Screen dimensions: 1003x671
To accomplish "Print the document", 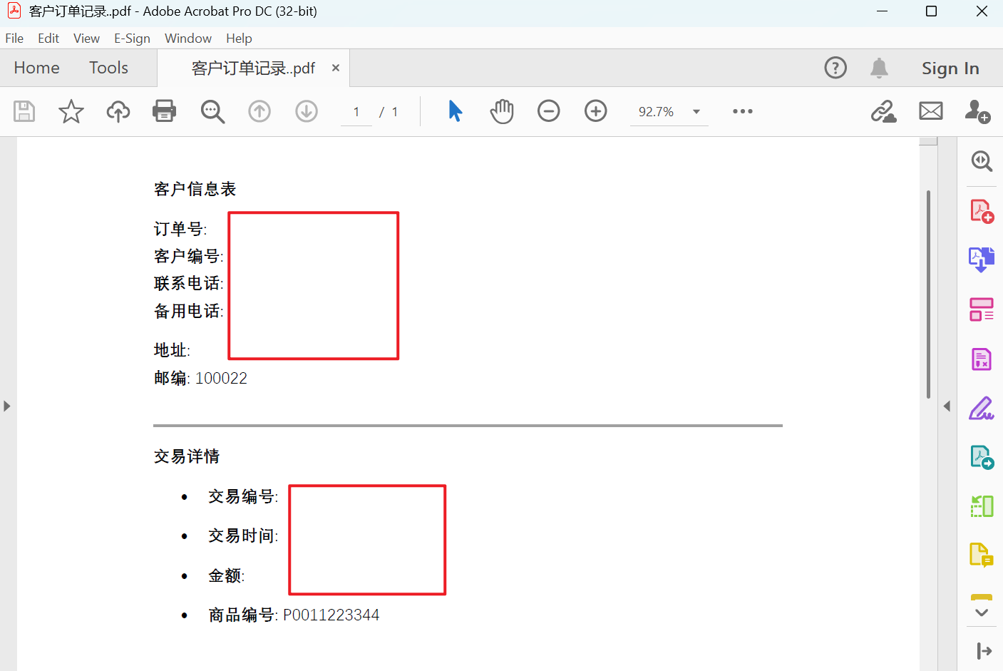I will point(164,111).
